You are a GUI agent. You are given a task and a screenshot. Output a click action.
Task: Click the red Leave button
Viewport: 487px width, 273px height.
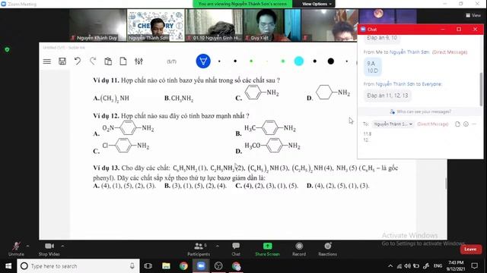470,249
